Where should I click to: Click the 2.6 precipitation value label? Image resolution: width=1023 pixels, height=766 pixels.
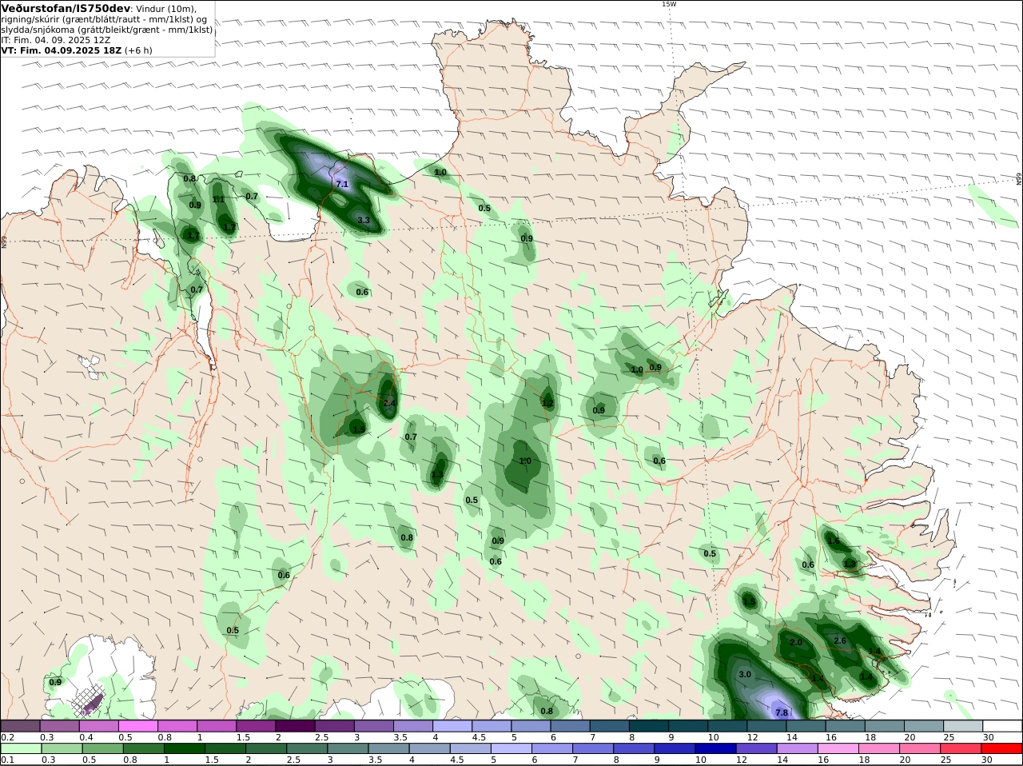(840, 641)
